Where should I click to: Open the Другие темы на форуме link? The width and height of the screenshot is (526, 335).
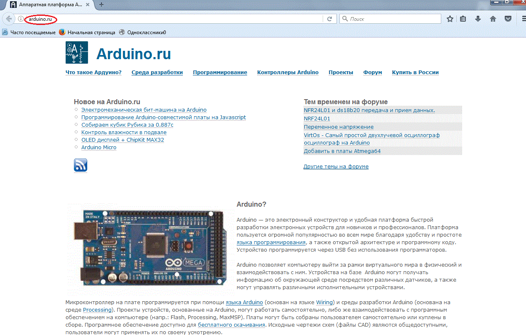pyautogui.click(x=336, y=166)
